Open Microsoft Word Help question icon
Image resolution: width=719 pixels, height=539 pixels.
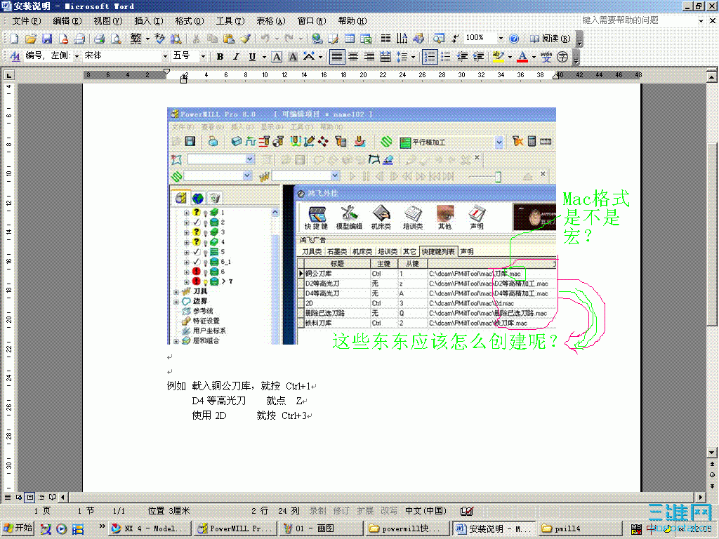(x=514, y=39)
